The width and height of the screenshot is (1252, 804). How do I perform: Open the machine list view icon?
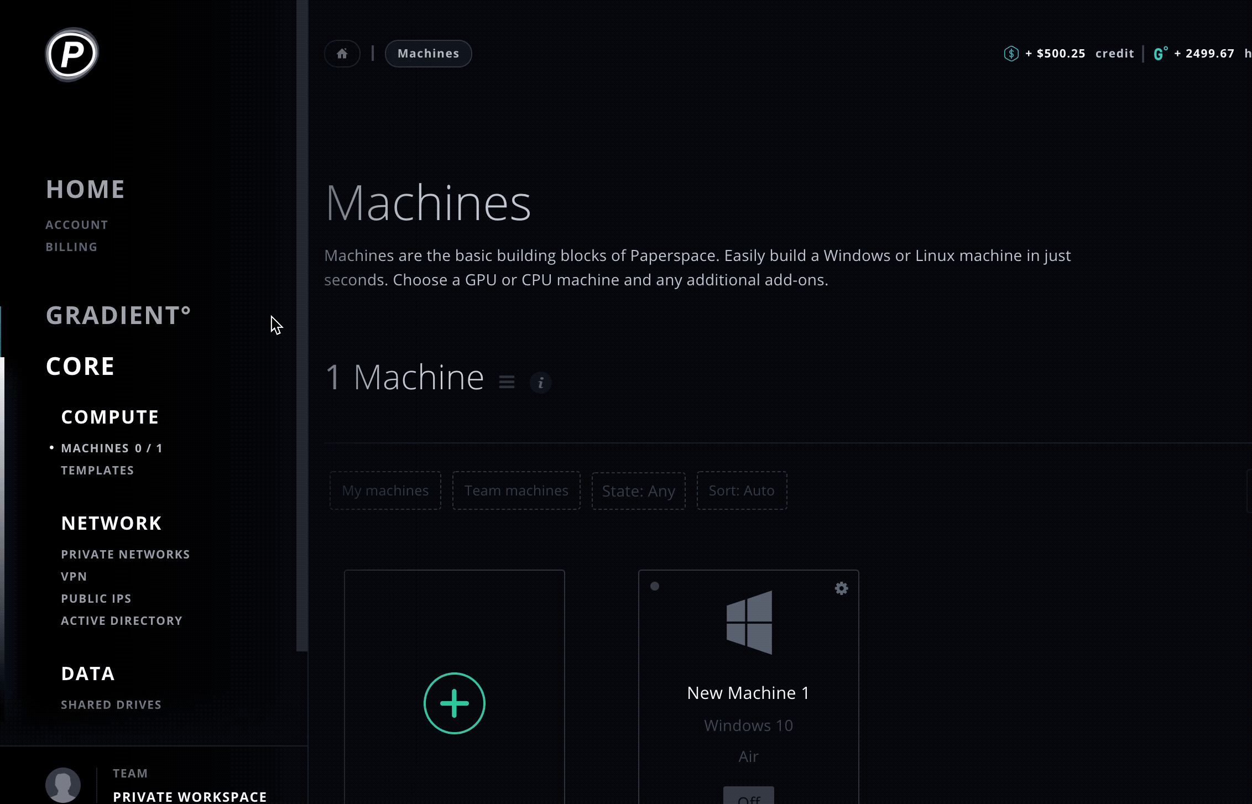click(x=507, y=382)
